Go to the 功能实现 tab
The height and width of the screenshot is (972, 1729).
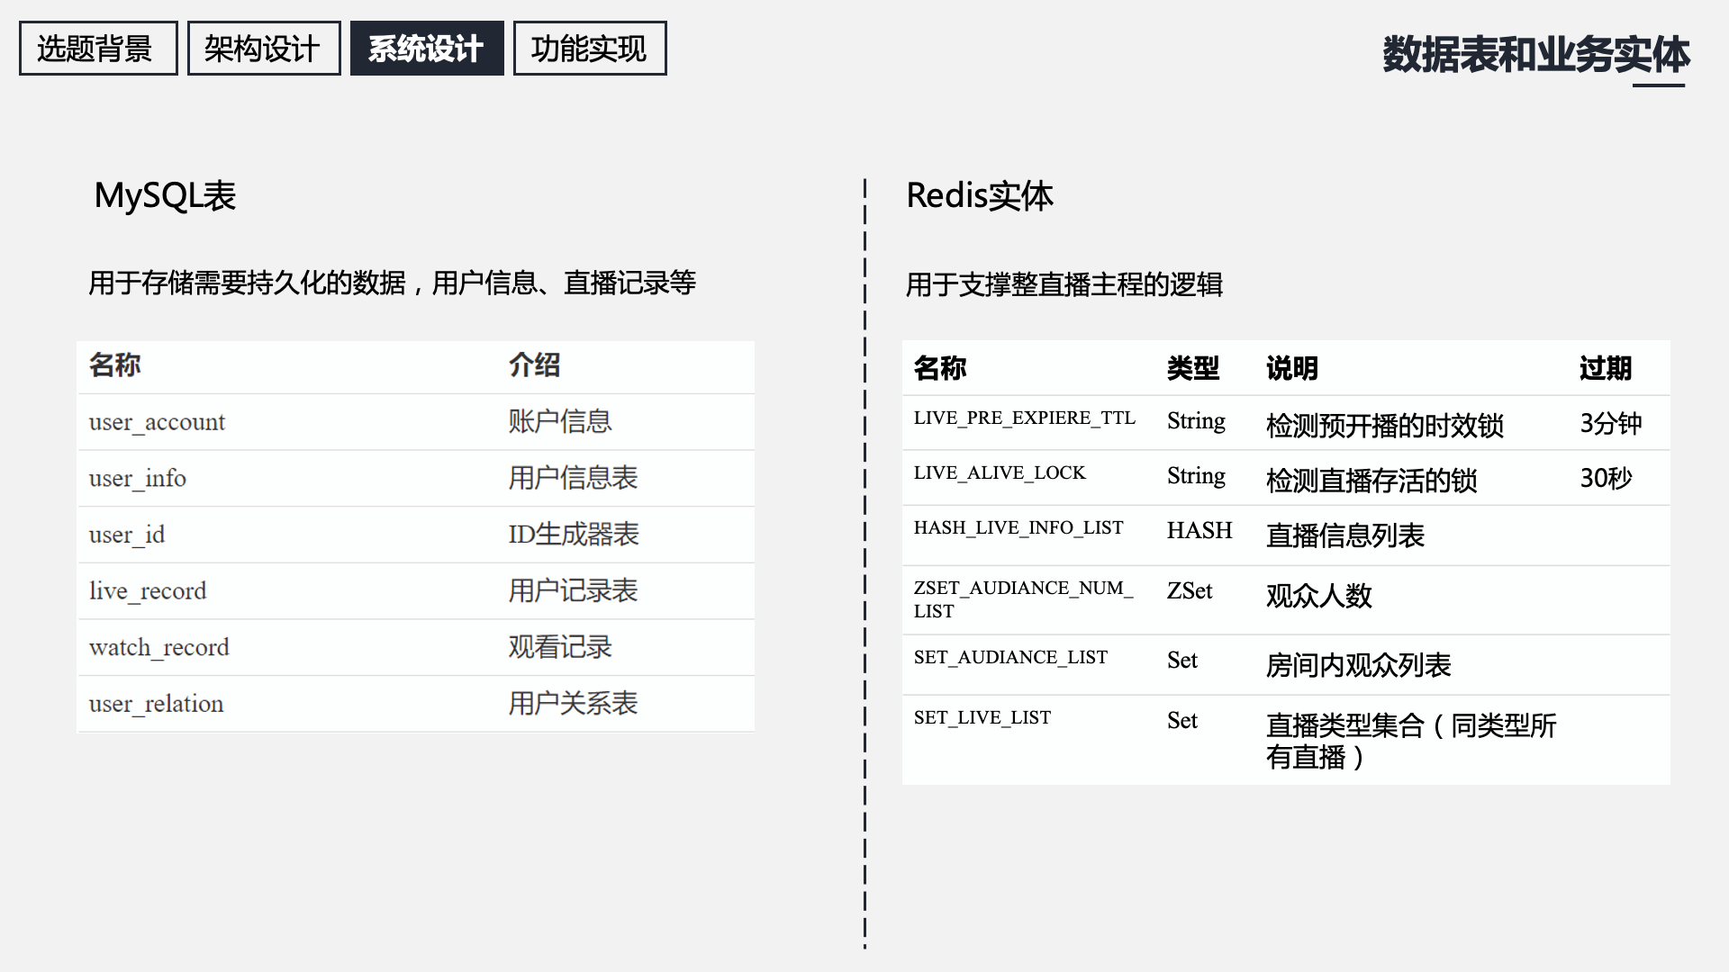[589, 49]
